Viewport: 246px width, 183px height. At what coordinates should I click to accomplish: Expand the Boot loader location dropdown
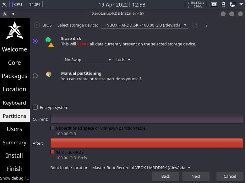[142, 168]
